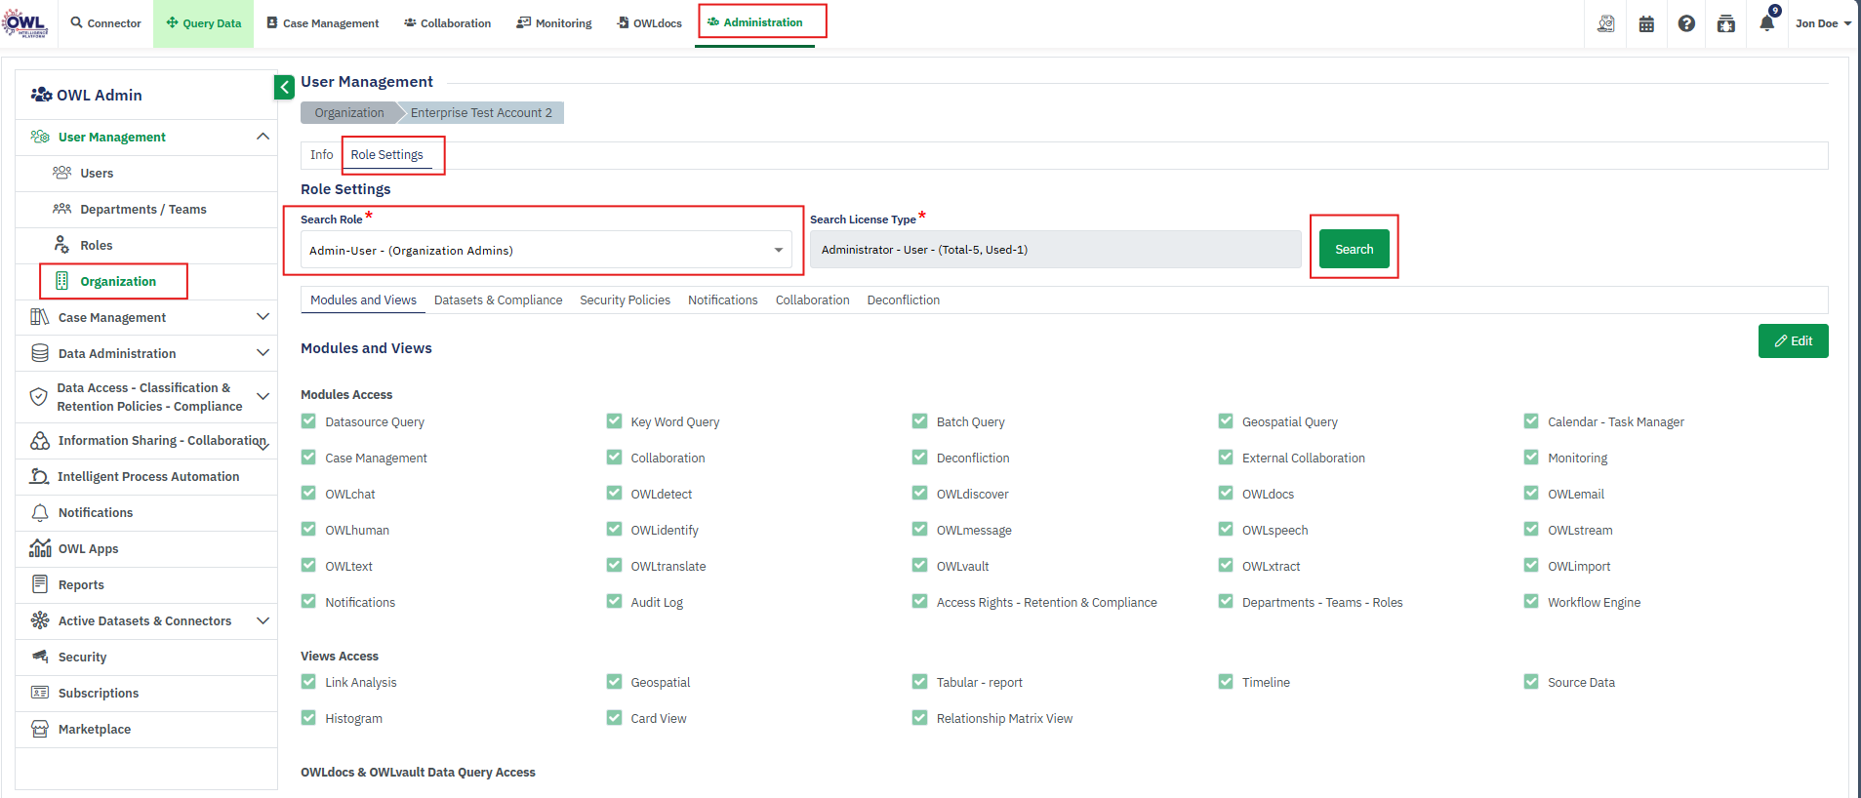The height and width of the screenshot is (798, 1861).
Task: Click the Reports document icon
Action: 40,584
